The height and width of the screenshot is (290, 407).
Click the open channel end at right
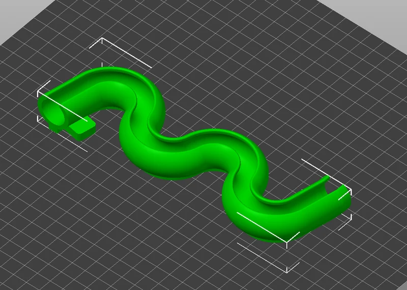click(336, 192)
